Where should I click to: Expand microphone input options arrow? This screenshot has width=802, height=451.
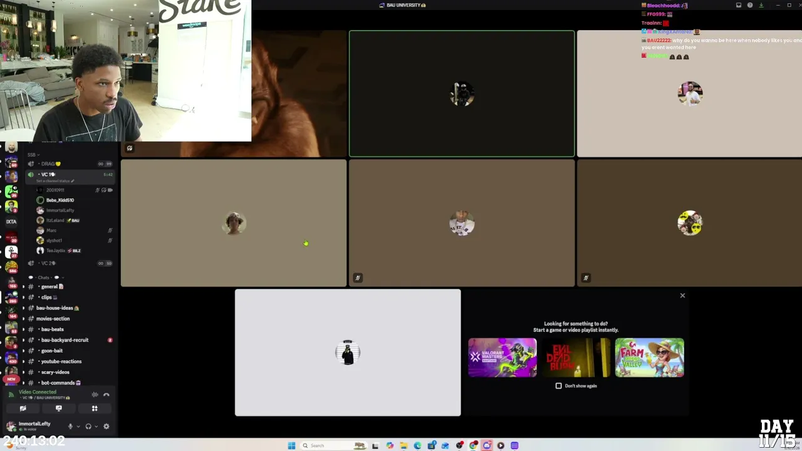[x=78, y=427]
